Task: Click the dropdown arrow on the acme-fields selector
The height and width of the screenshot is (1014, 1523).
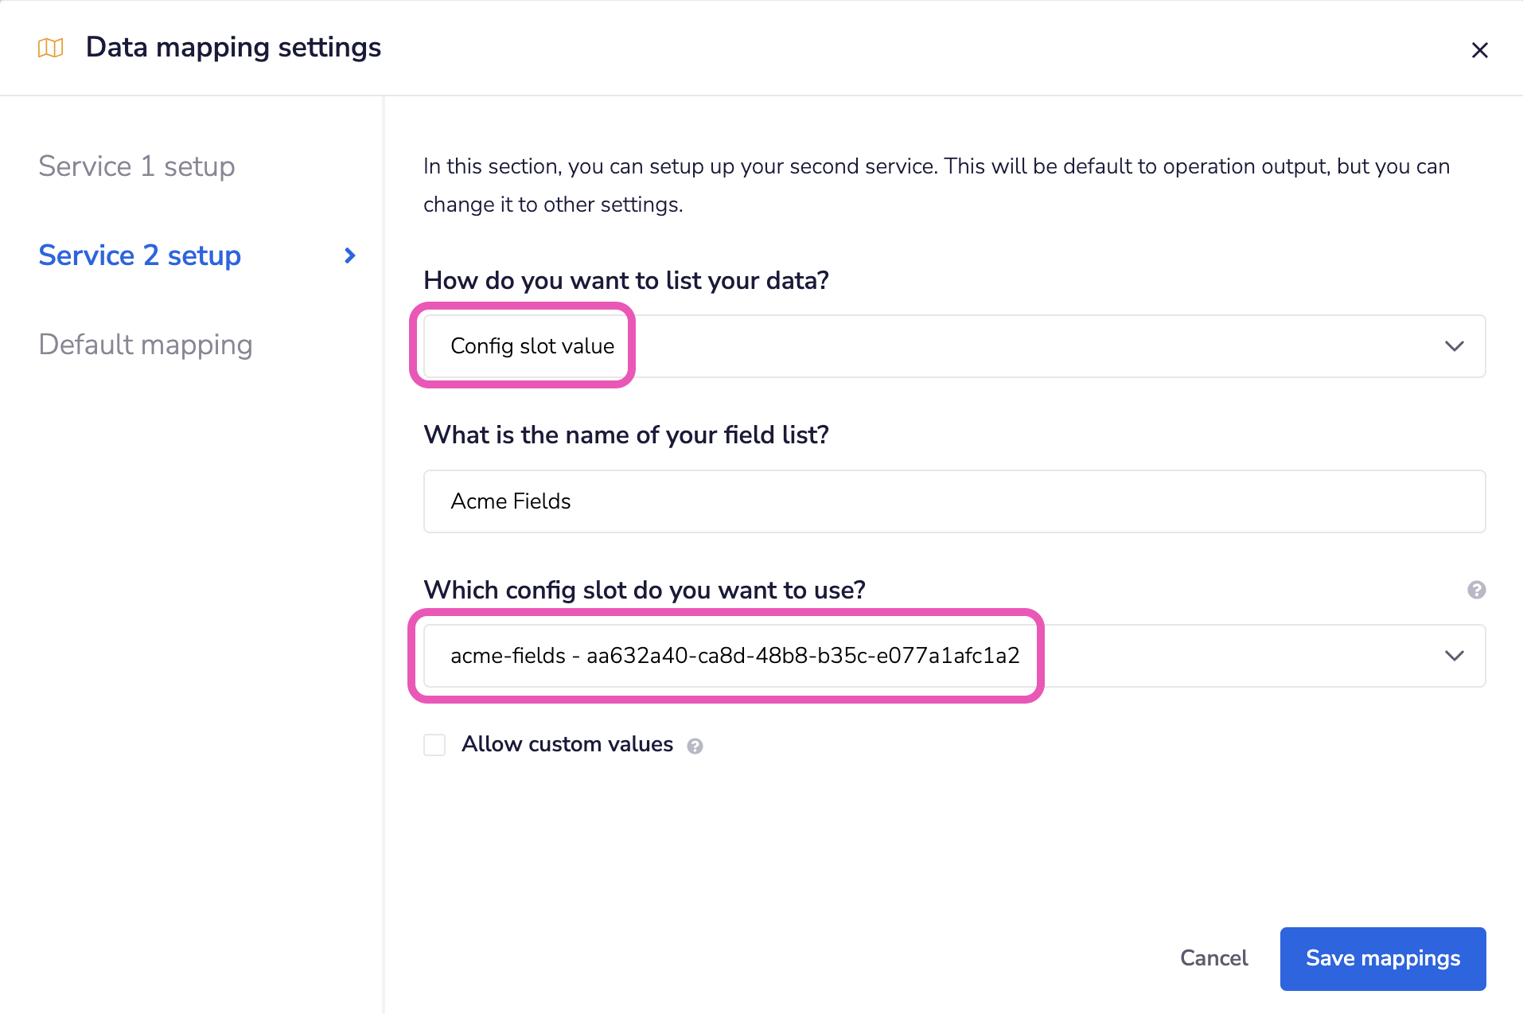Action: [1454, 655]
